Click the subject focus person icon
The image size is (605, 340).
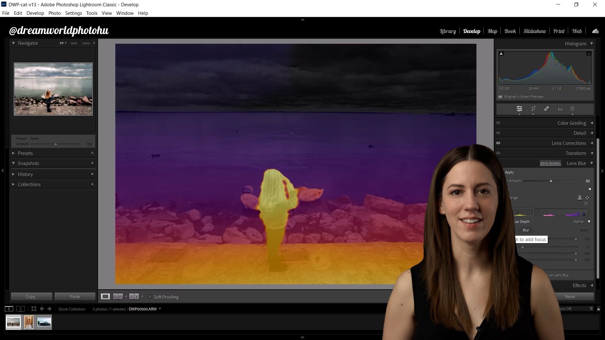click(579, 198)
